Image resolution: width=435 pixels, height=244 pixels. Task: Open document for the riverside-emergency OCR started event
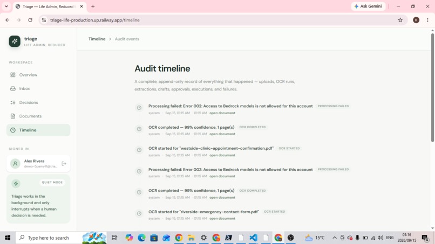222,219
